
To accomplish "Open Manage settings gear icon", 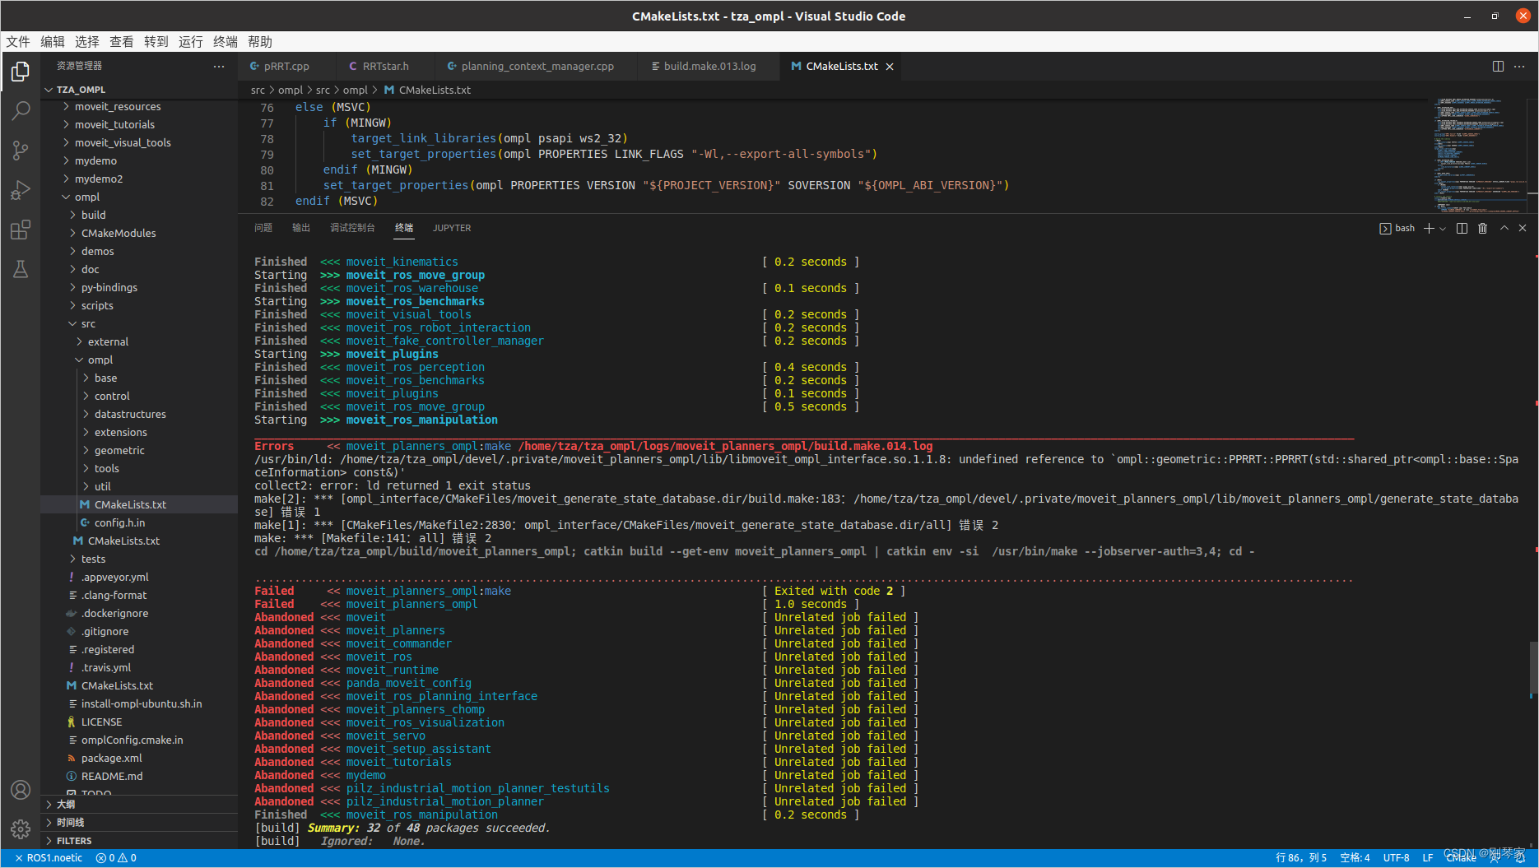I will point(21,829).
